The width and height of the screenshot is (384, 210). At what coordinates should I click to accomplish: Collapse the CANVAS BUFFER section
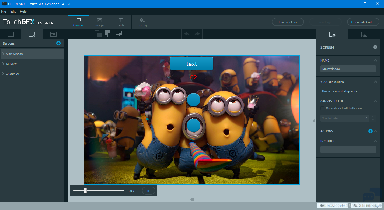[x=376, y=101]
